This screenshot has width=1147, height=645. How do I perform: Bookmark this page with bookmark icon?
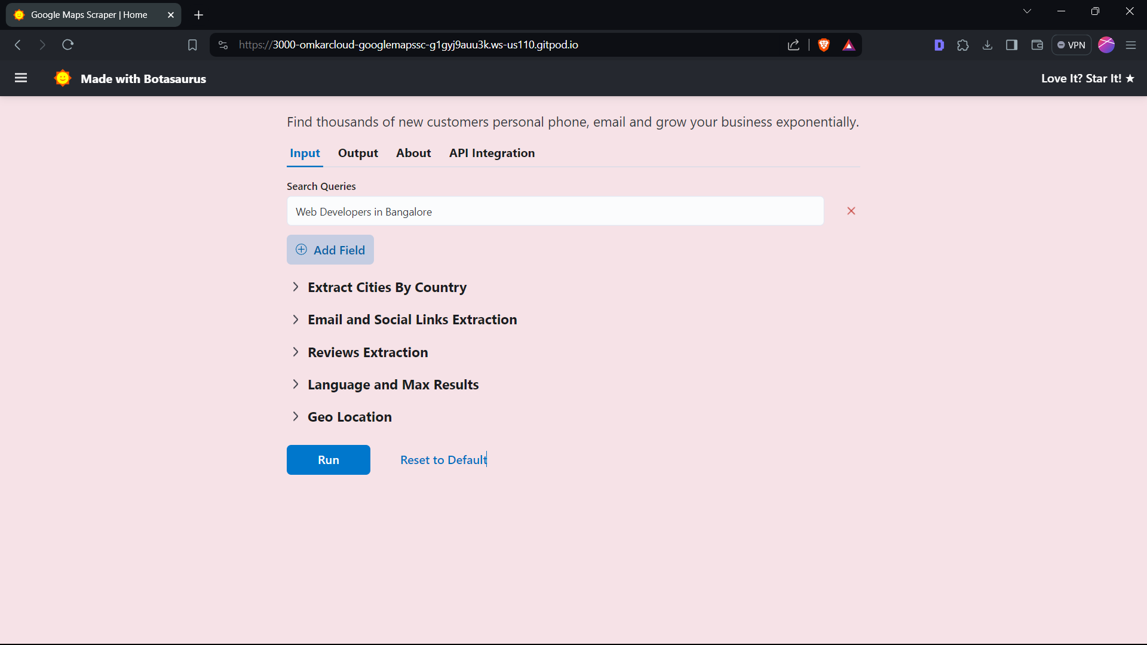coord(192,45)
